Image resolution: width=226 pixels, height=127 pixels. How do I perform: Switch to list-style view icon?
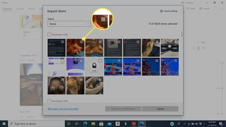click(203, 48)
